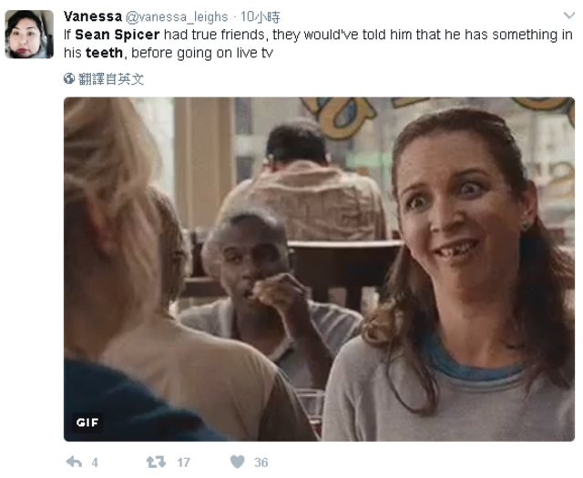
Task: Retweet using the retweet arrows icon
Action: coord(156,462)
